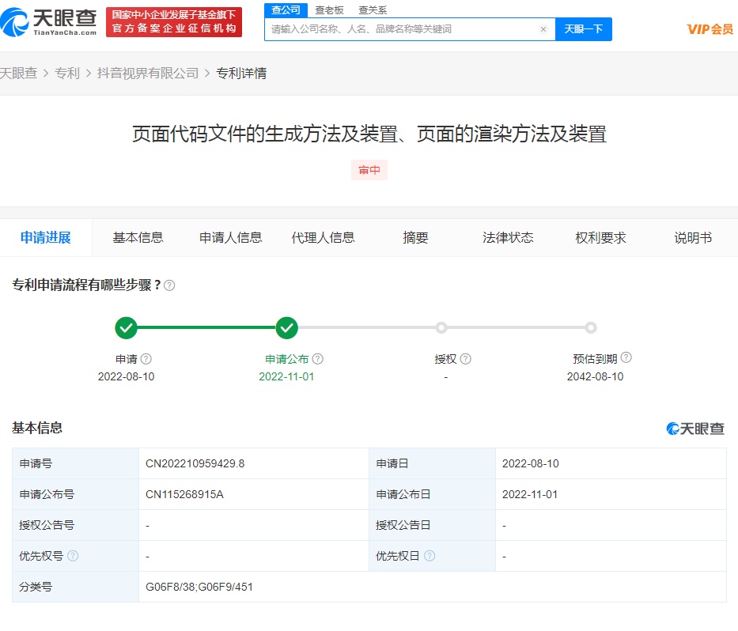Screen dimensions: 738x631
Task: Open the red official credit agency banner
Action: point(174,22)
